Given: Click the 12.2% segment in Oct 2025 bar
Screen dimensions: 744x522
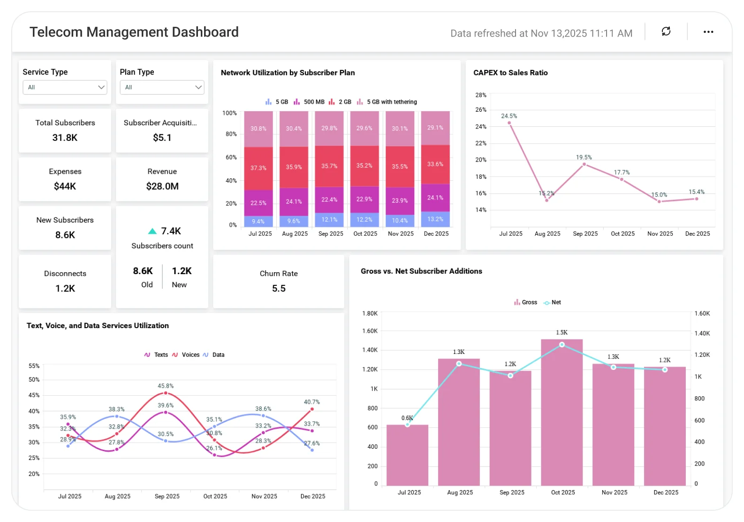Looking at the screenshot, I should point(364,220).
